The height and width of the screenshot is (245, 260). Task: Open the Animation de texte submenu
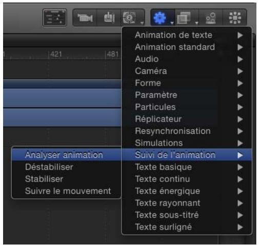[x=187, y=35]
